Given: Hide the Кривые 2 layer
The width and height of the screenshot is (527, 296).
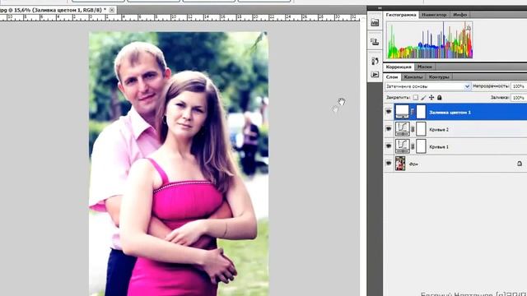Looking at the screenshot, I should click(389, 129).
